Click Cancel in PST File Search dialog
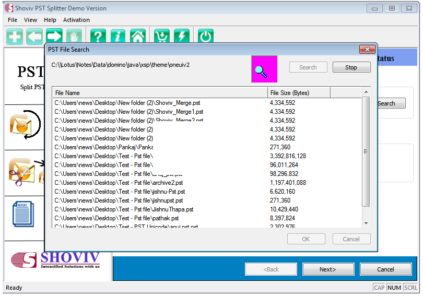The image size is (423, 296). pos(351,239)
